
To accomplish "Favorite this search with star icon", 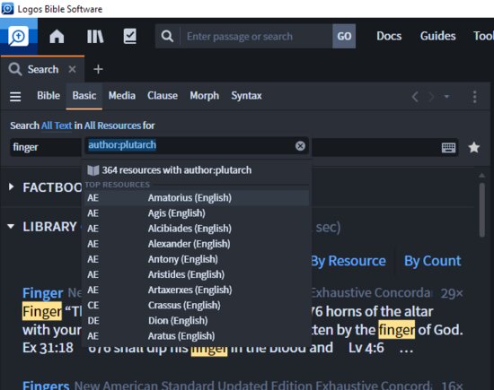I will coord(474,147).
